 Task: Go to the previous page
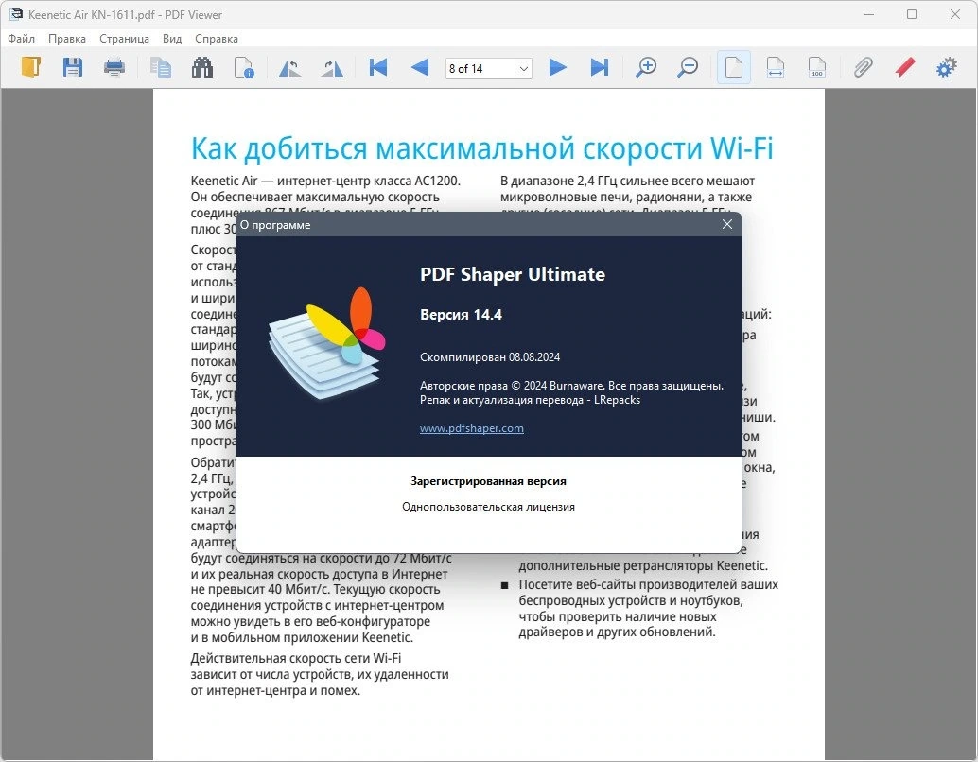click(x=420, y=67)
